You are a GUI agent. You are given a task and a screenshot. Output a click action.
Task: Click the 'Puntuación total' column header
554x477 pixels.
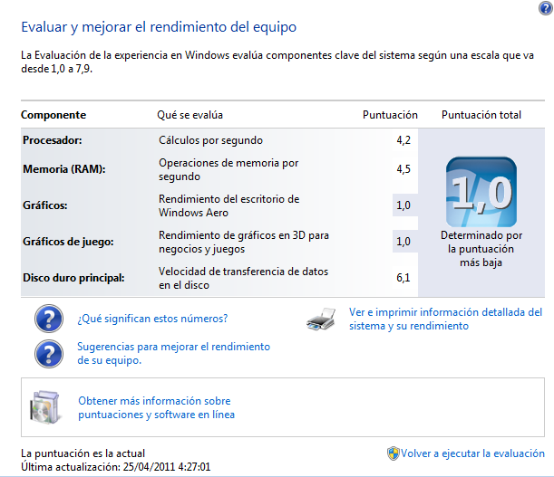click(x=481, y=115)
